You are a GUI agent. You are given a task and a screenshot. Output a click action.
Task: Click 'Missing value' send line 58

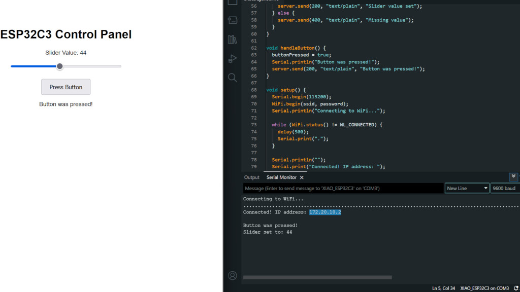coord(345,20)
